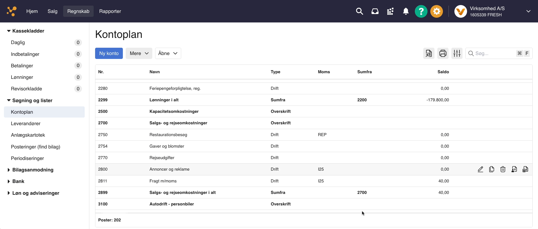The image size is (538, 229).
Task: Open the green help question mark
Action: [x=421, y=12]
